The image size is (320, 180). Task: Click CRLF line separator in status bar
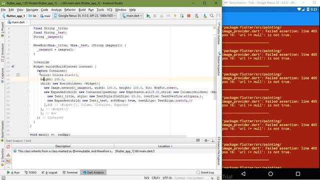(156, 178)
